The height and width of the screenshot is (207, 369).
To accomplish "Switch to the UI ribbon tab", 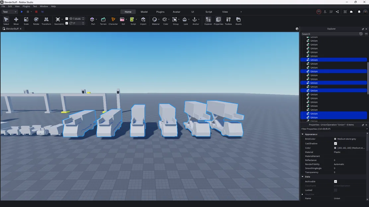I will (x=192, y=12).
